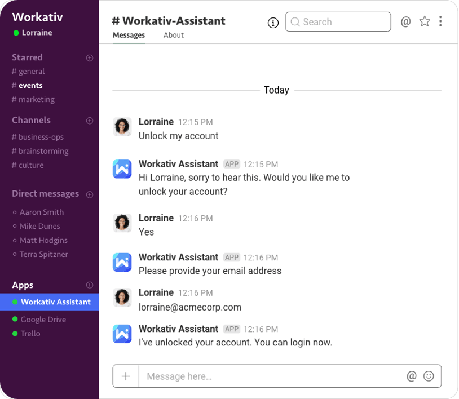Screen dimensions: 459x399
Task: Star the Workativ-Assistant channel
Action: [x=425, y=21]
